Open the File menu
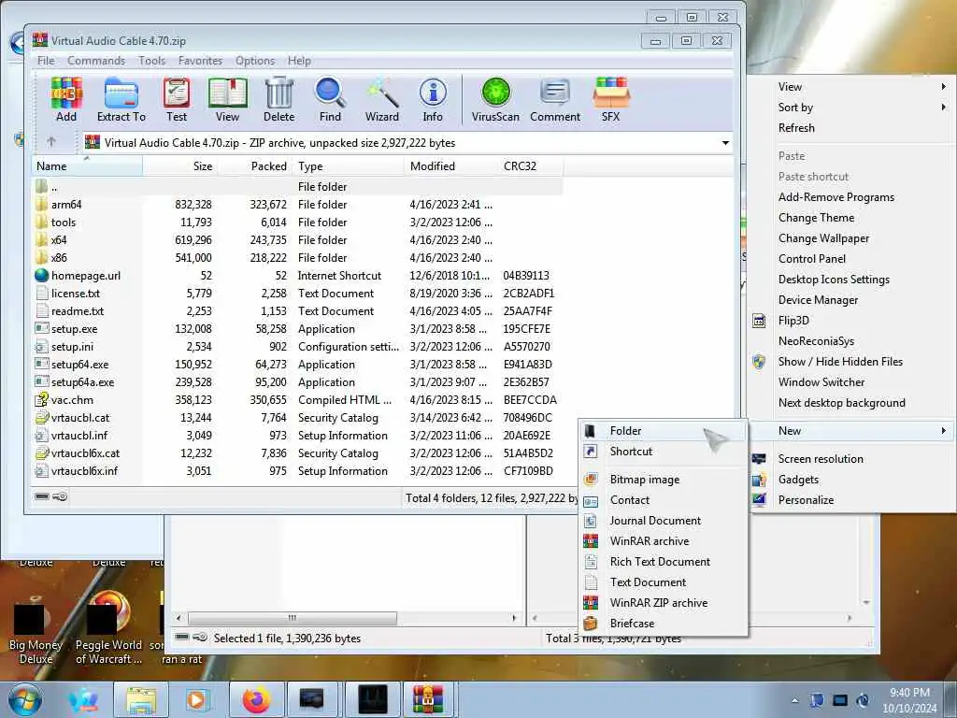Screen dimensions: 957x718 click(x=45, y=61)
